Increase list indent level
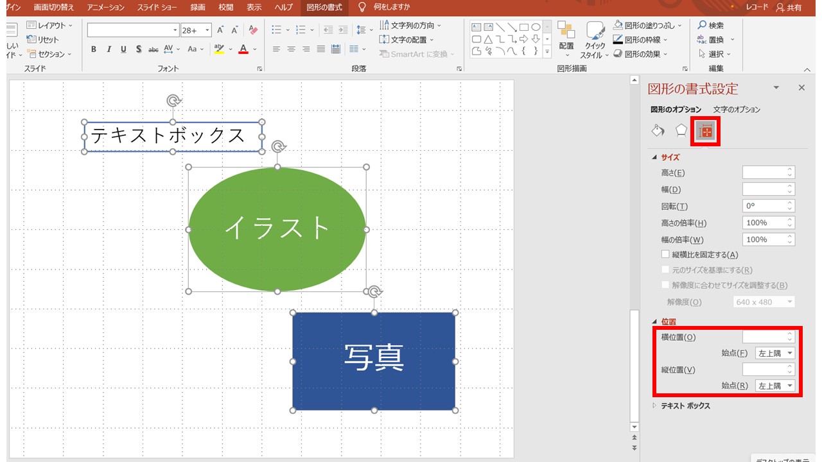Viewport: 822px width, 462px height. 343,30
